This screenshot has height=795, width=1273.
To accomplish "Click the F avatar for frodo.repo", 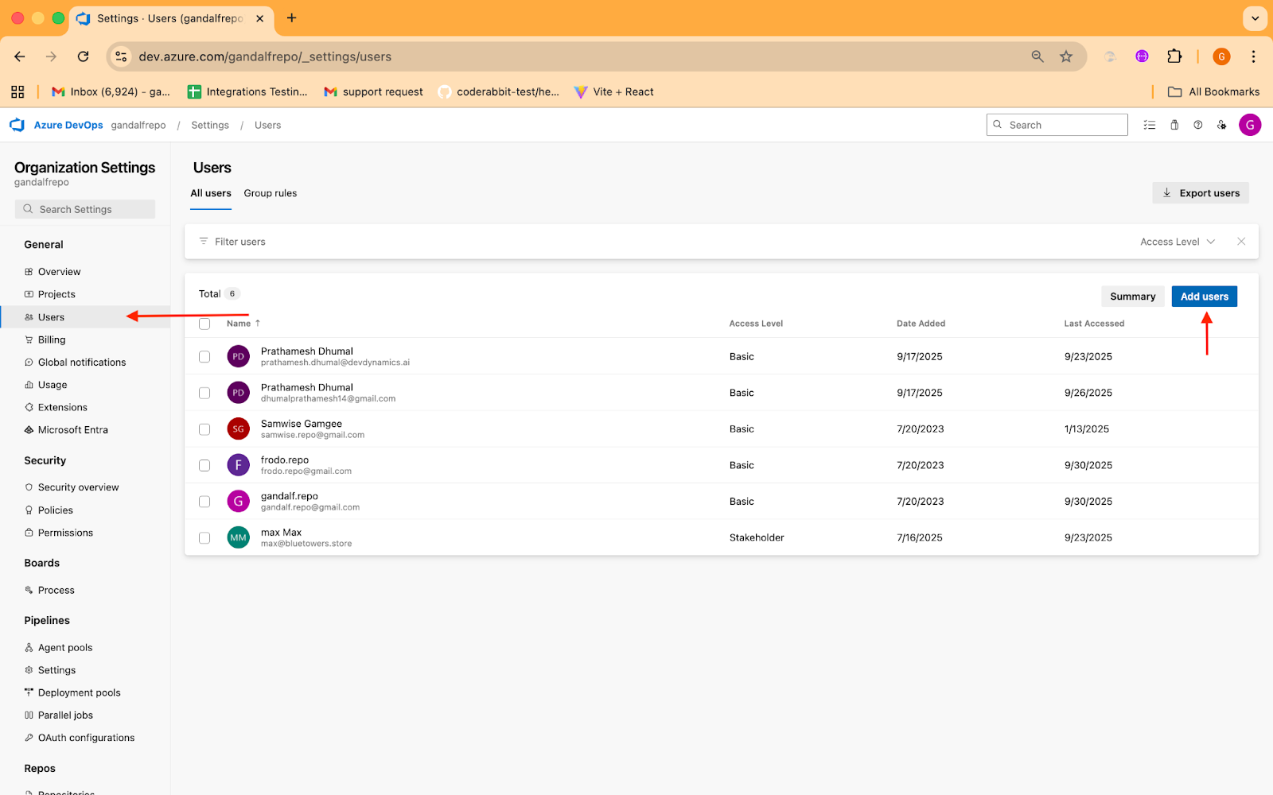I will coord(238,465).
